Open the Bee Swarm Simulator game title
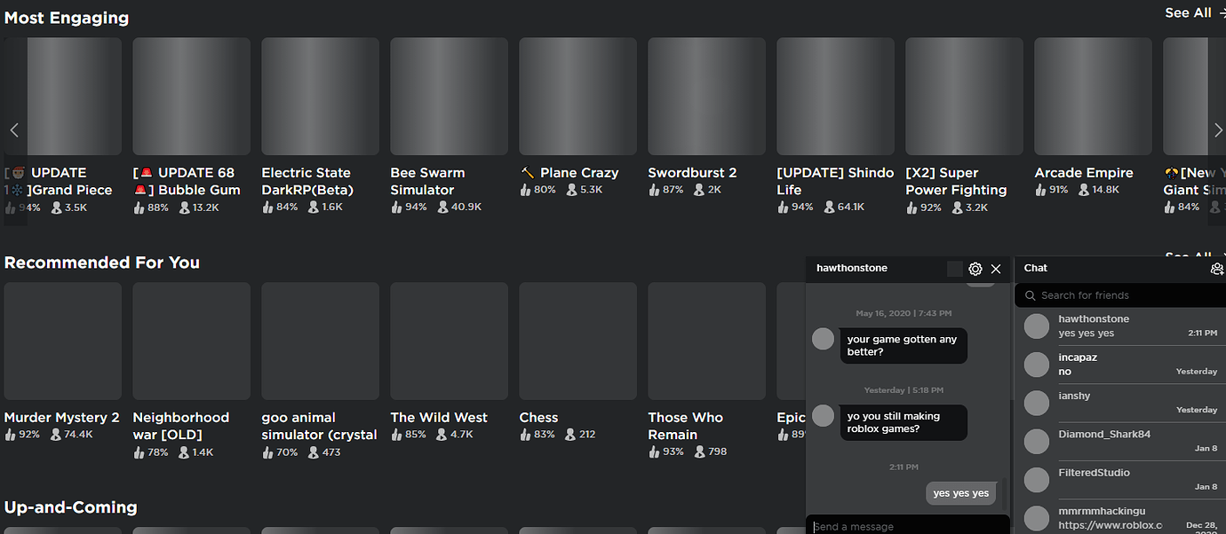 coord(427,181)
